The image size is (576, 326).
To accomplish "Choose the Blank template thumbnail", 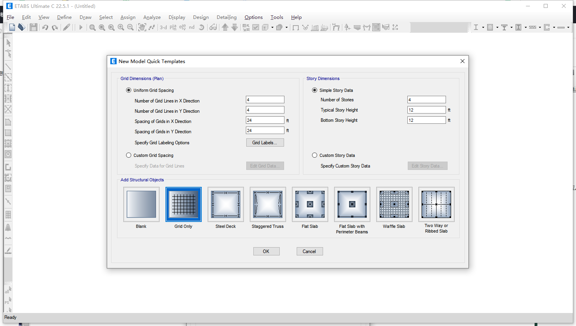I will (x=141, y=204).
